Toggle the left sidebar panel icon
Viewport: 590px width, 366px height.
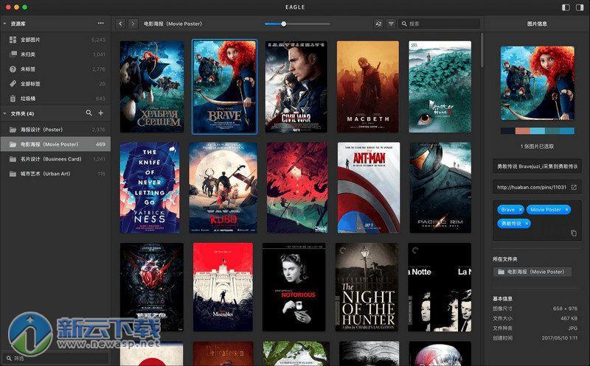pos(566,7)
